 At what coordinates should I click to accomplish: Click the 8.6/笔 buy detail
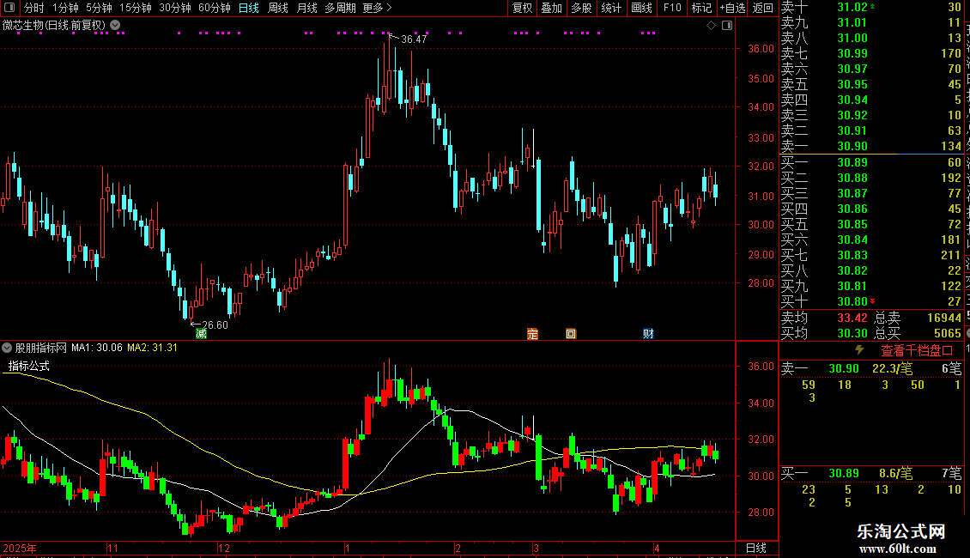(896, 473)
